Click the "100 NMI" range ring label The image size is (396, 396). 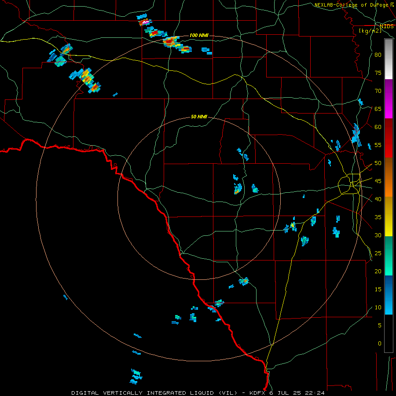pos(199,35)
